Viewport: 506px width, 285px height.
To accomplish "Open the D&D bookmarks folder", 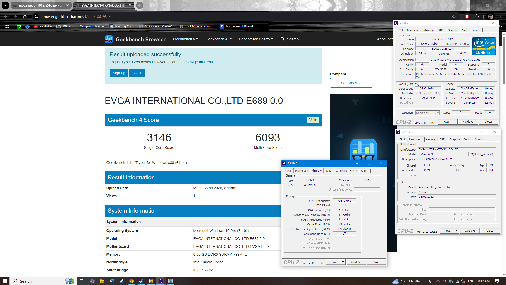I will [x=63, y=26].
